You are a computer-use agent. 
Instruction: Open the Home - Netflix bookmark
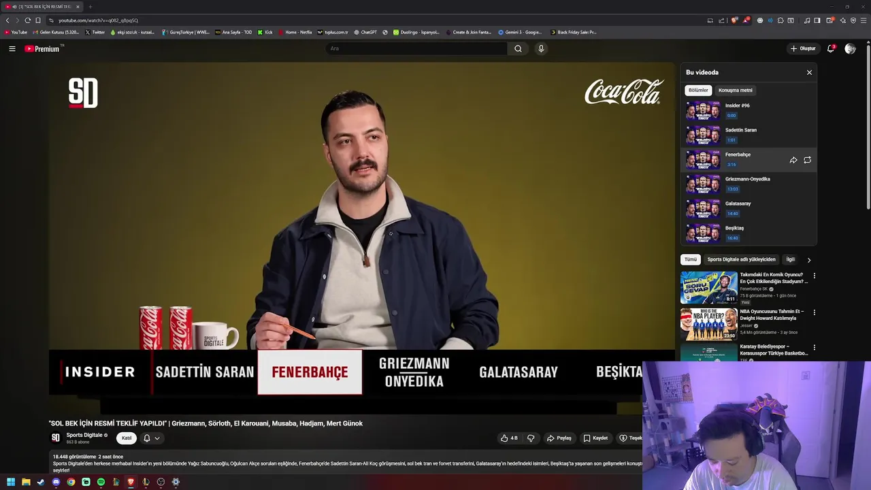point(295,32)
